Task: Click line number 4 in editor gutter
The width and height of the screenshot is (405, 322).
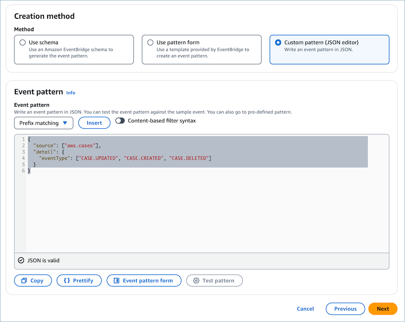Action: [23, 158]
